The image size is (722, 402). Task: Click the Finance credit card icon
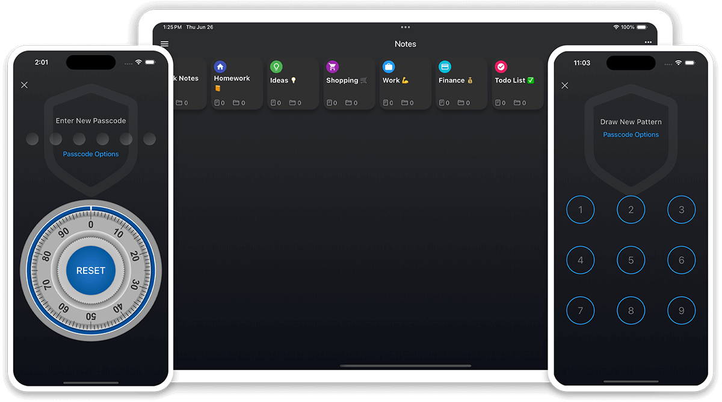point(445,67)
